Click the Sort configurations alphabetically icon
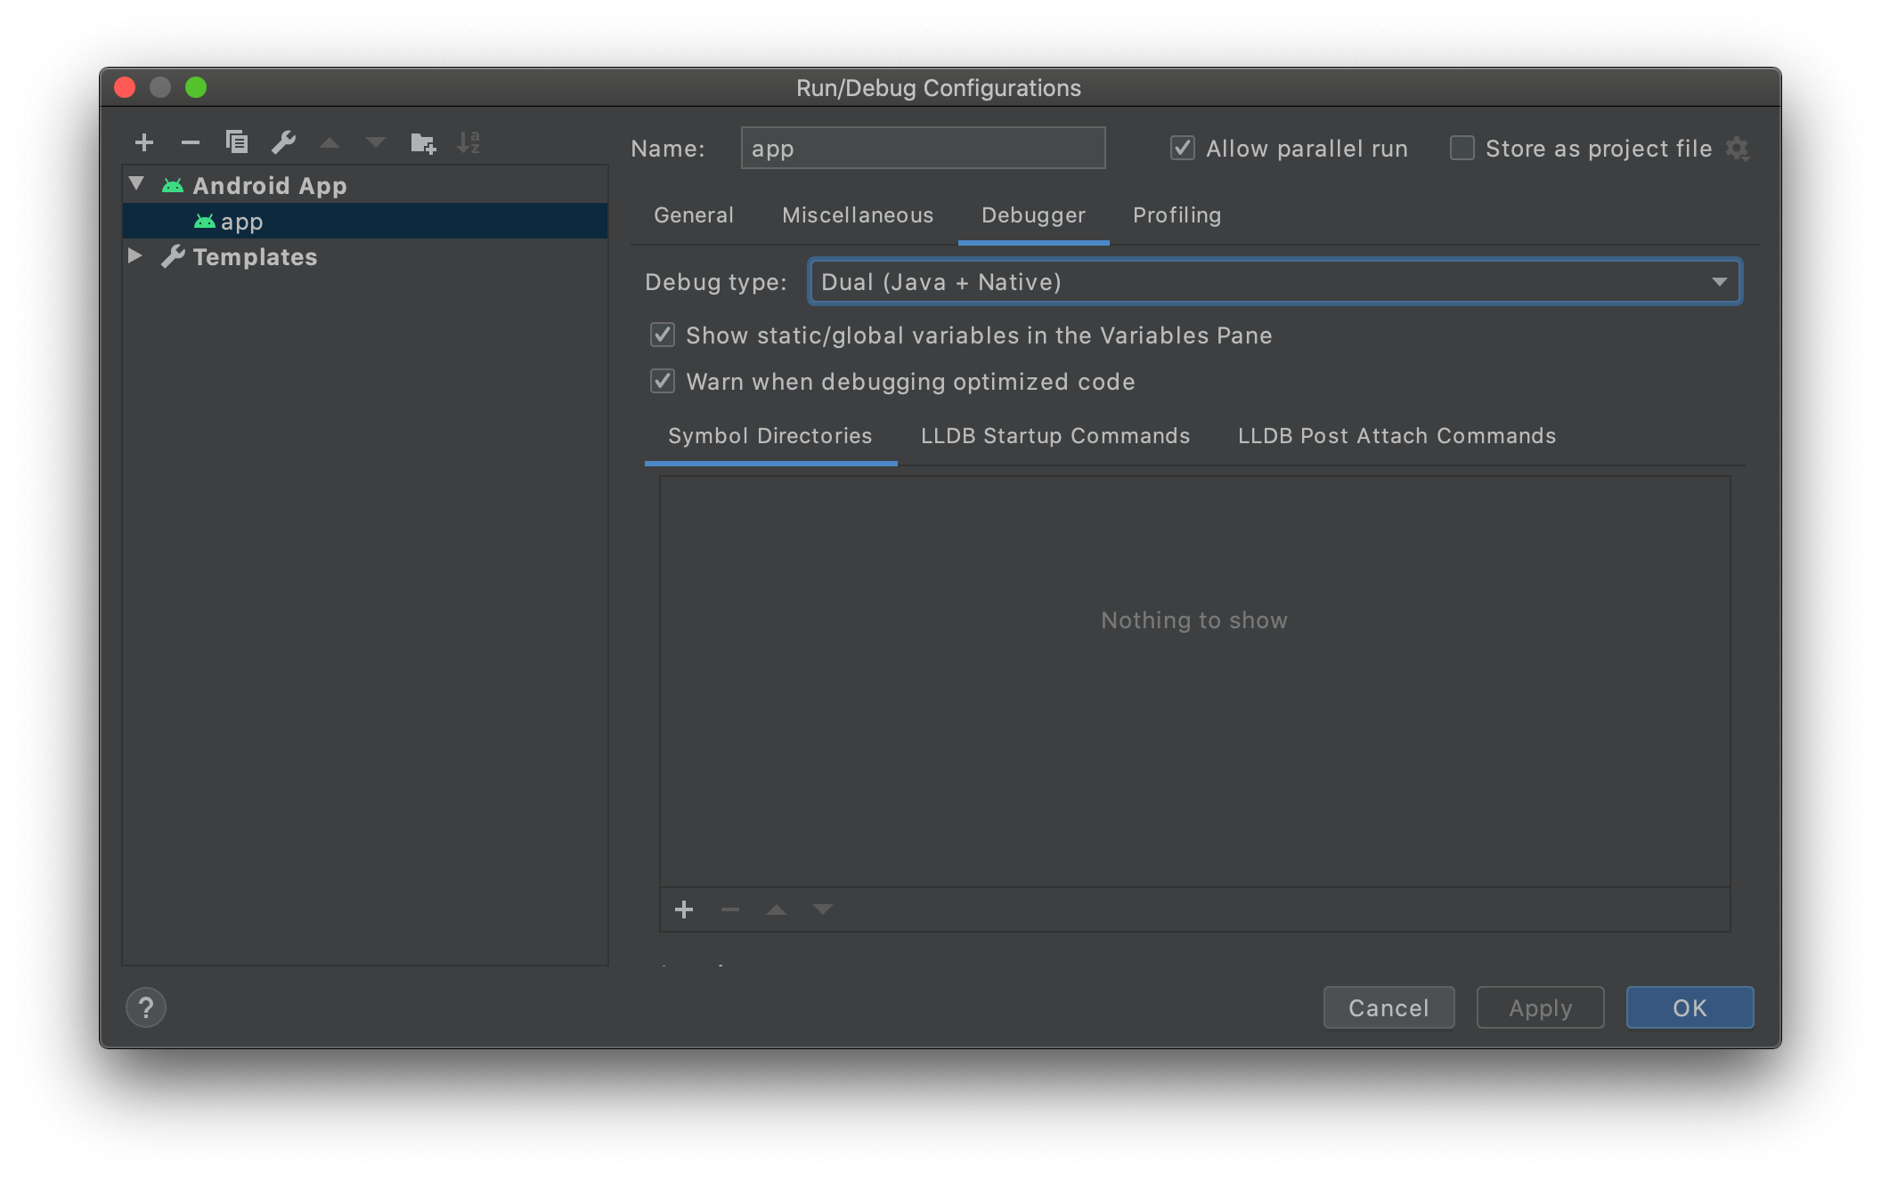1881x1180 pixels. coord(468,142)
